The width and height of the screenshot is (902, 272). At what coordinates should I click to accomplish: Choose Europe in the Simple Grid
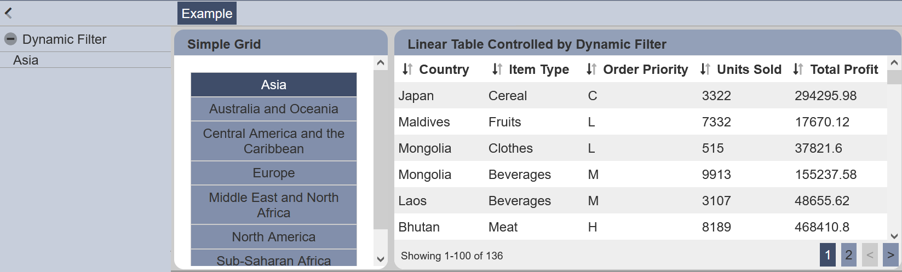(274, 173)
